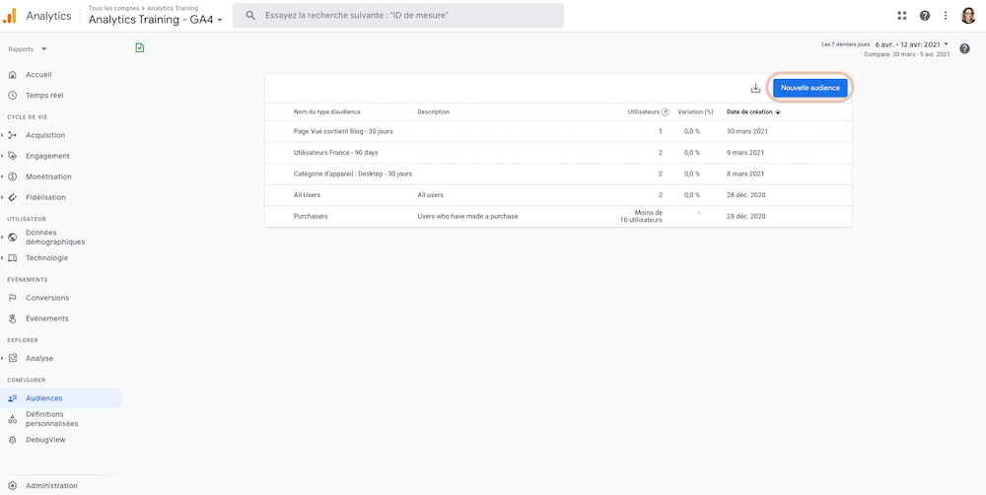Screen dimensions: 986x495
Task: Expand the Engagement section arrow
Action: point(3,156)
